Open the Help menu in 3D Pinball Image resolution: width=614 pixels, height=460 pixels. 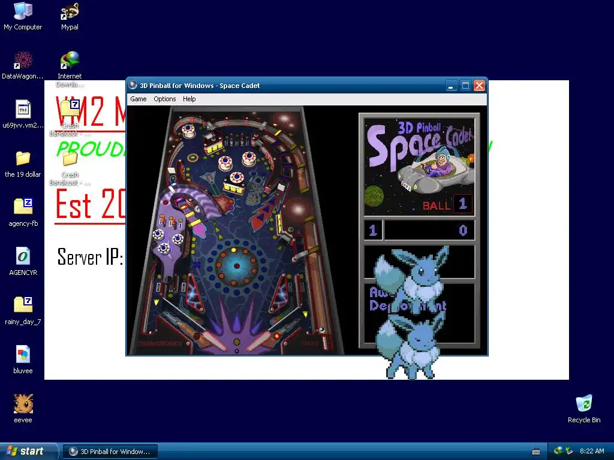189,99
